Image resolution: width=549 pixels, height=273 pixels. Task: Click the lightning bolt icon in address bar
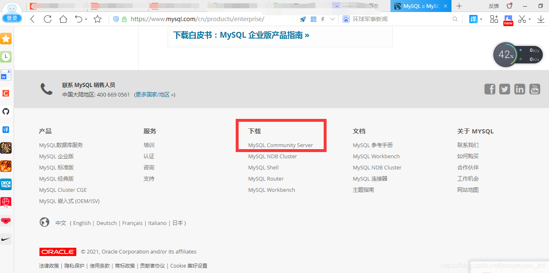point(323,19)
